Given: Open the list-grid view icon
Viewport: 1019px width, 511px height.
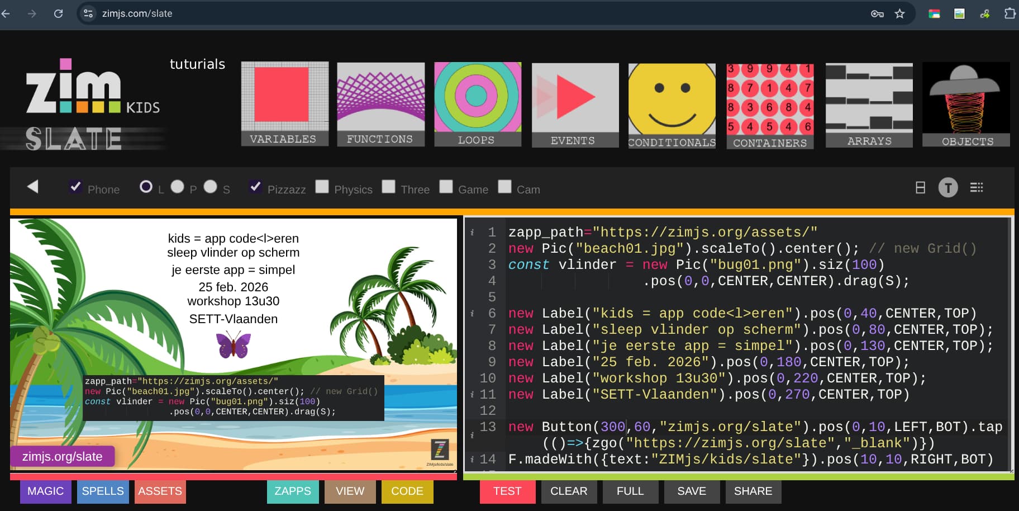Looking at the screenshot, I should [977, 188].
